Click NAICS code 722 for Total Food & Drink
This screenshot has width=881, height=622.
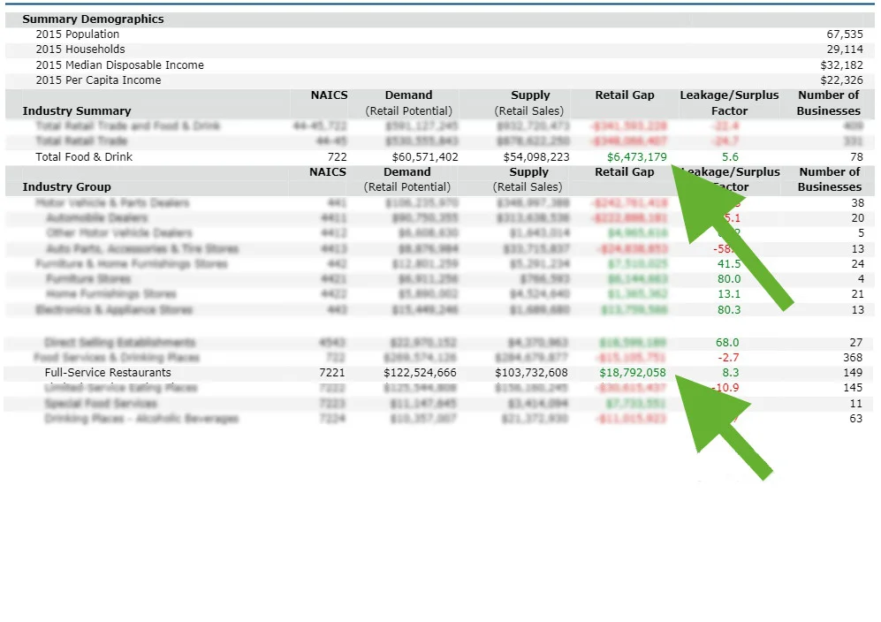tap(338, 157)
